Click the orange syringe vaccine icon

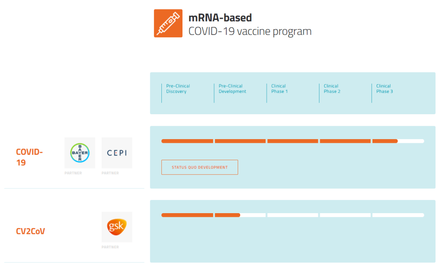[168, 23]
